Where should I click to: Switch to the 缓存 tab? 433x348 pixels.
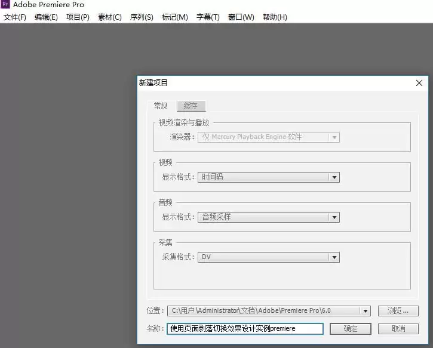191,106
